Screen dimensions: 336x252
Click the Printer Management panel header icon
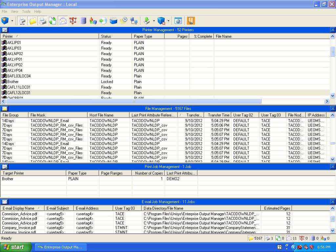[5, 30]
